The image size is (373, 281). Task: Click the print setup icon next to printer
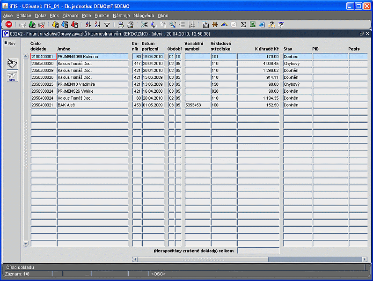(x=131, y=24)
